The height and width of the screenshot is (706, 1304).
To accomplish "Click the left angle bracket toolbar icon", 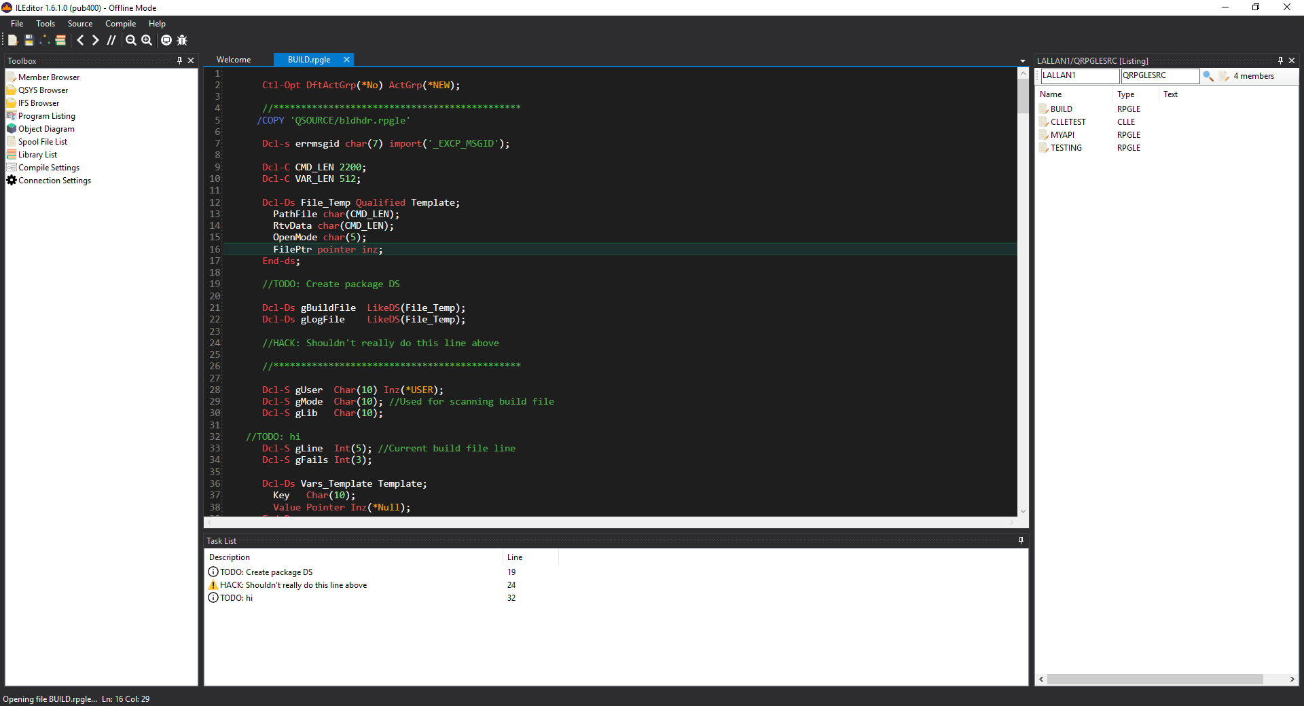I will (x=80, y=40).
